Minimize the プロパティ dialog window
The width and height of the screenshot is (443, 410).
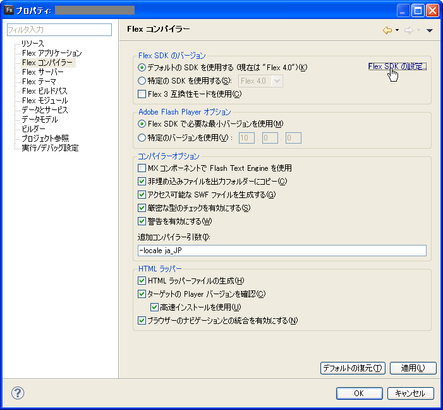click(x=403, y=11)
